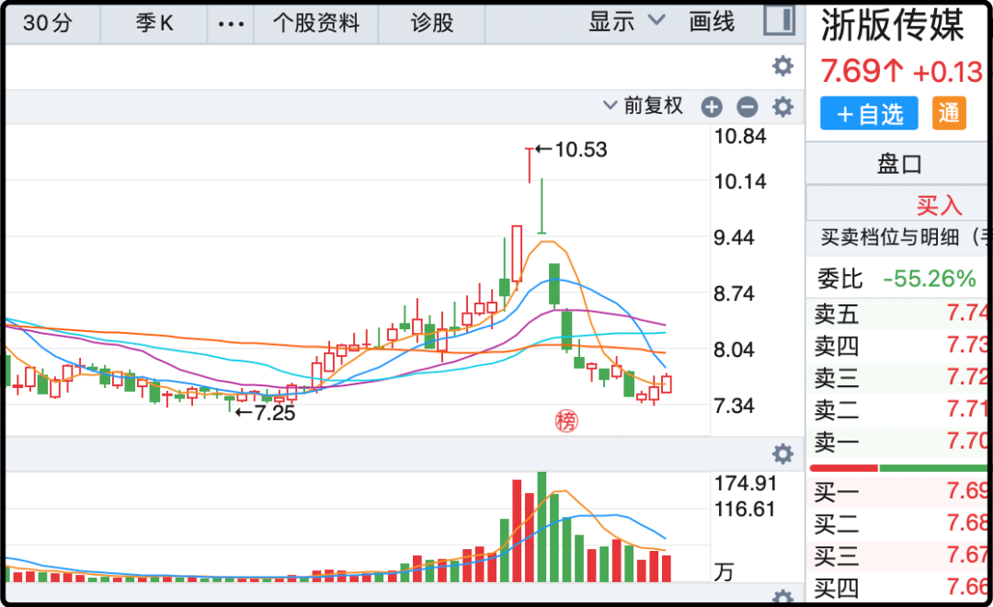Toggle the side panel layout icon
This screenshot has height=607, width=993.
(x=778, y=22)
